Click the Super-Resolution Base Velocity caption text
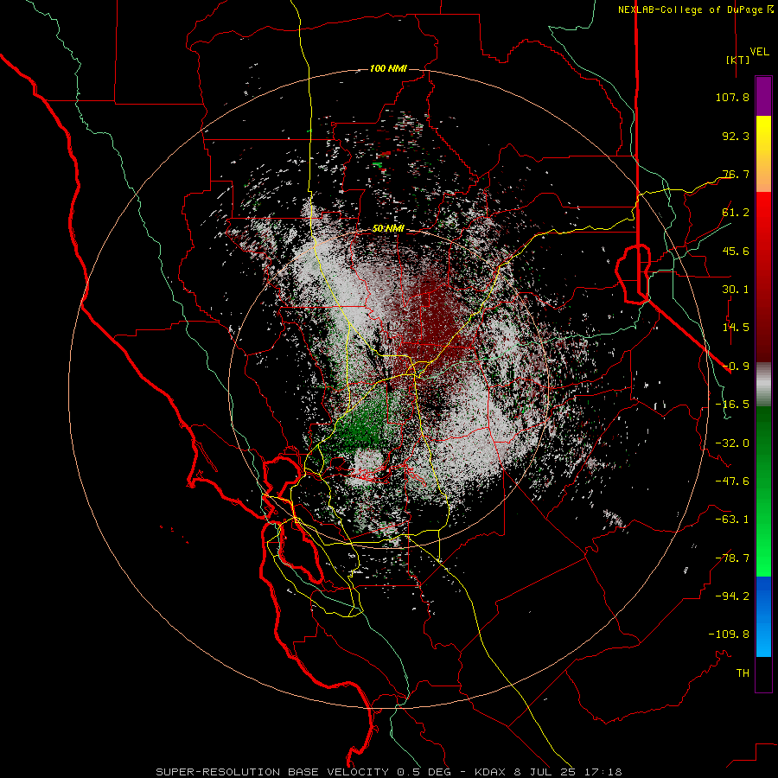 (388, 772)
